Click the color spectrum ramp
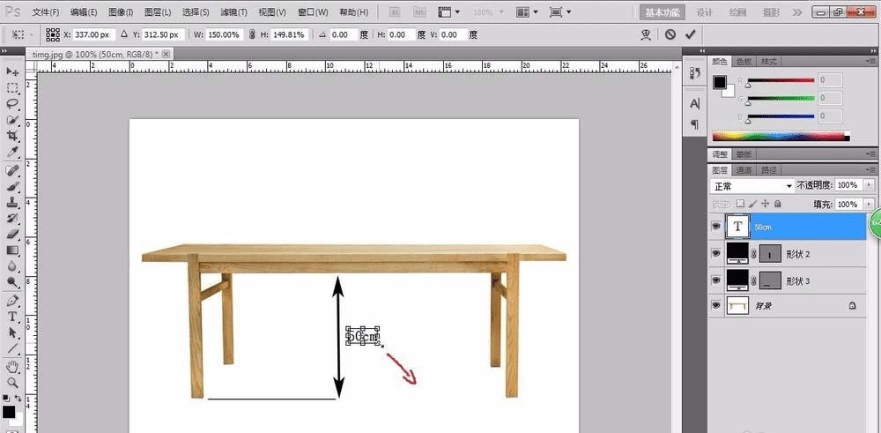 coord(781,136)
